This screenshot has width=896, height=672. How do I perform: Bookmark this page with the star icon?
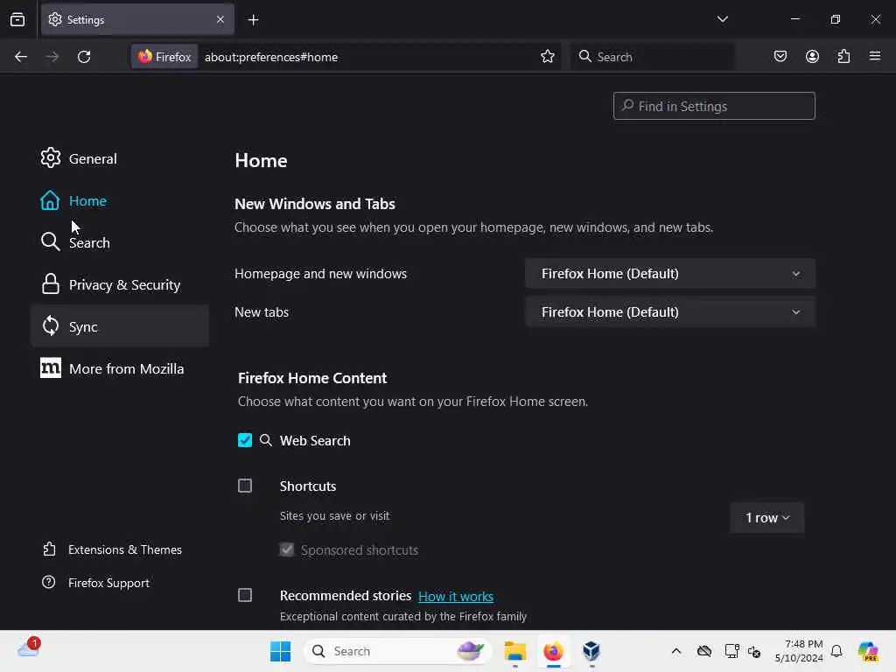tap(548, 57)
